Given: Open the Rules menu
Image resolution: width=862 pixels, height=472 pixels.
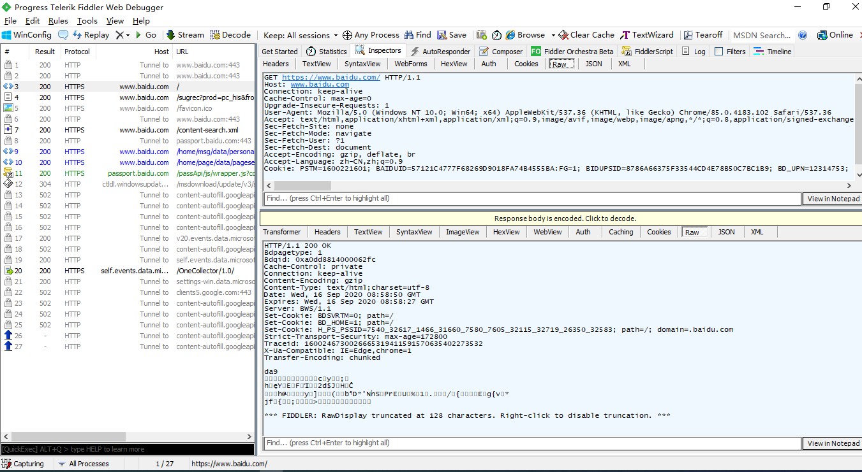Looking at the screenshot, I should pyautogui.click(x=58, y=21).
